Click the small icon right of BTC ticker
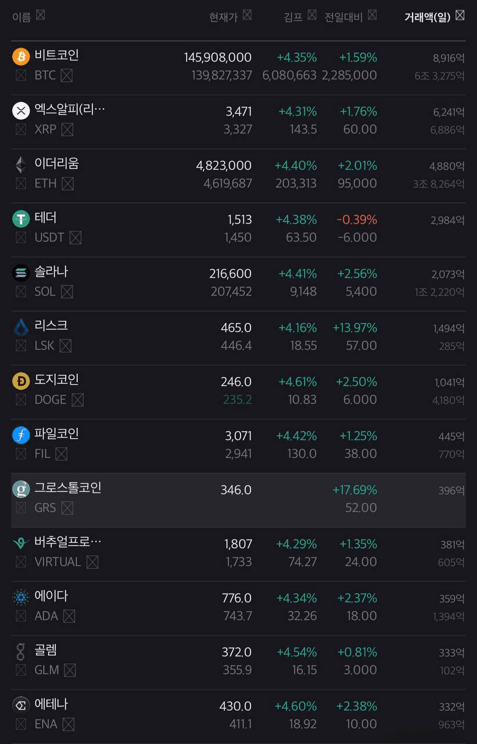This screenshot has height=744, width=477. tap(67, 75)
